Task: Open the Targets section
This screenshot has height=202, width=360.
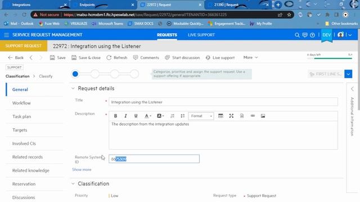Action: coord(34,130)
